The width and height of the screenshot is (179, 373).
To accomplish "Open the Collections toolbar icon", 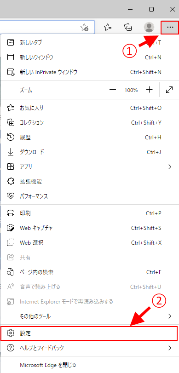I will click(x=128, y=27).
